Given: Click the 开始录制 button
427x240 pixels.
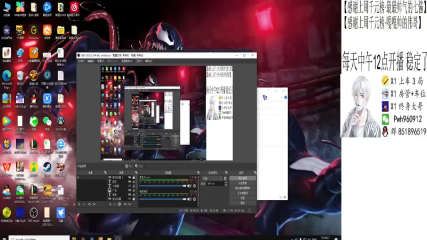Looking at the screenshot, I should 242,183.
